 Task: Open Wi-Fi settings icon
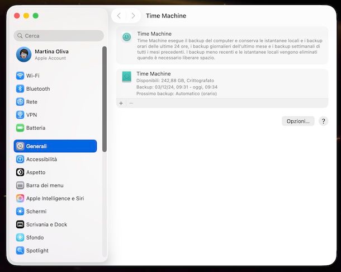pyautogui.click(x=20, y=76)
